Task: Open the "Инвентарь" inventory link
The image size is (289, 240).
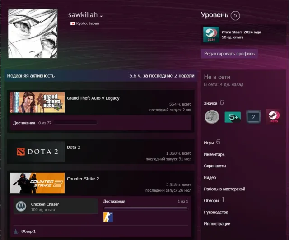Action: click(x=214, y=155)
